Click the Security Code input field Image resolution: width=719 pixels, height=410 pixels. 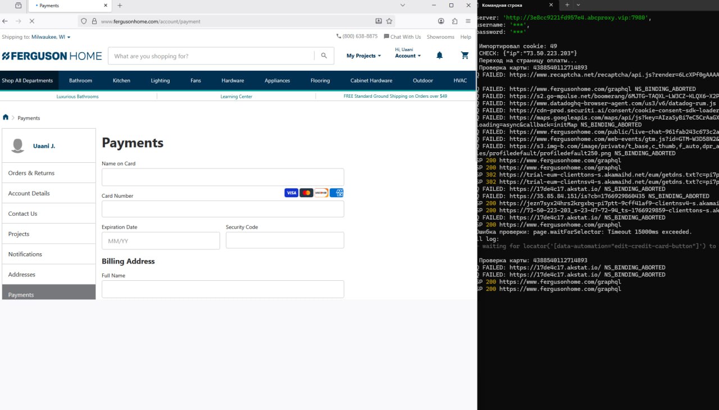click(x=285, y=240)
